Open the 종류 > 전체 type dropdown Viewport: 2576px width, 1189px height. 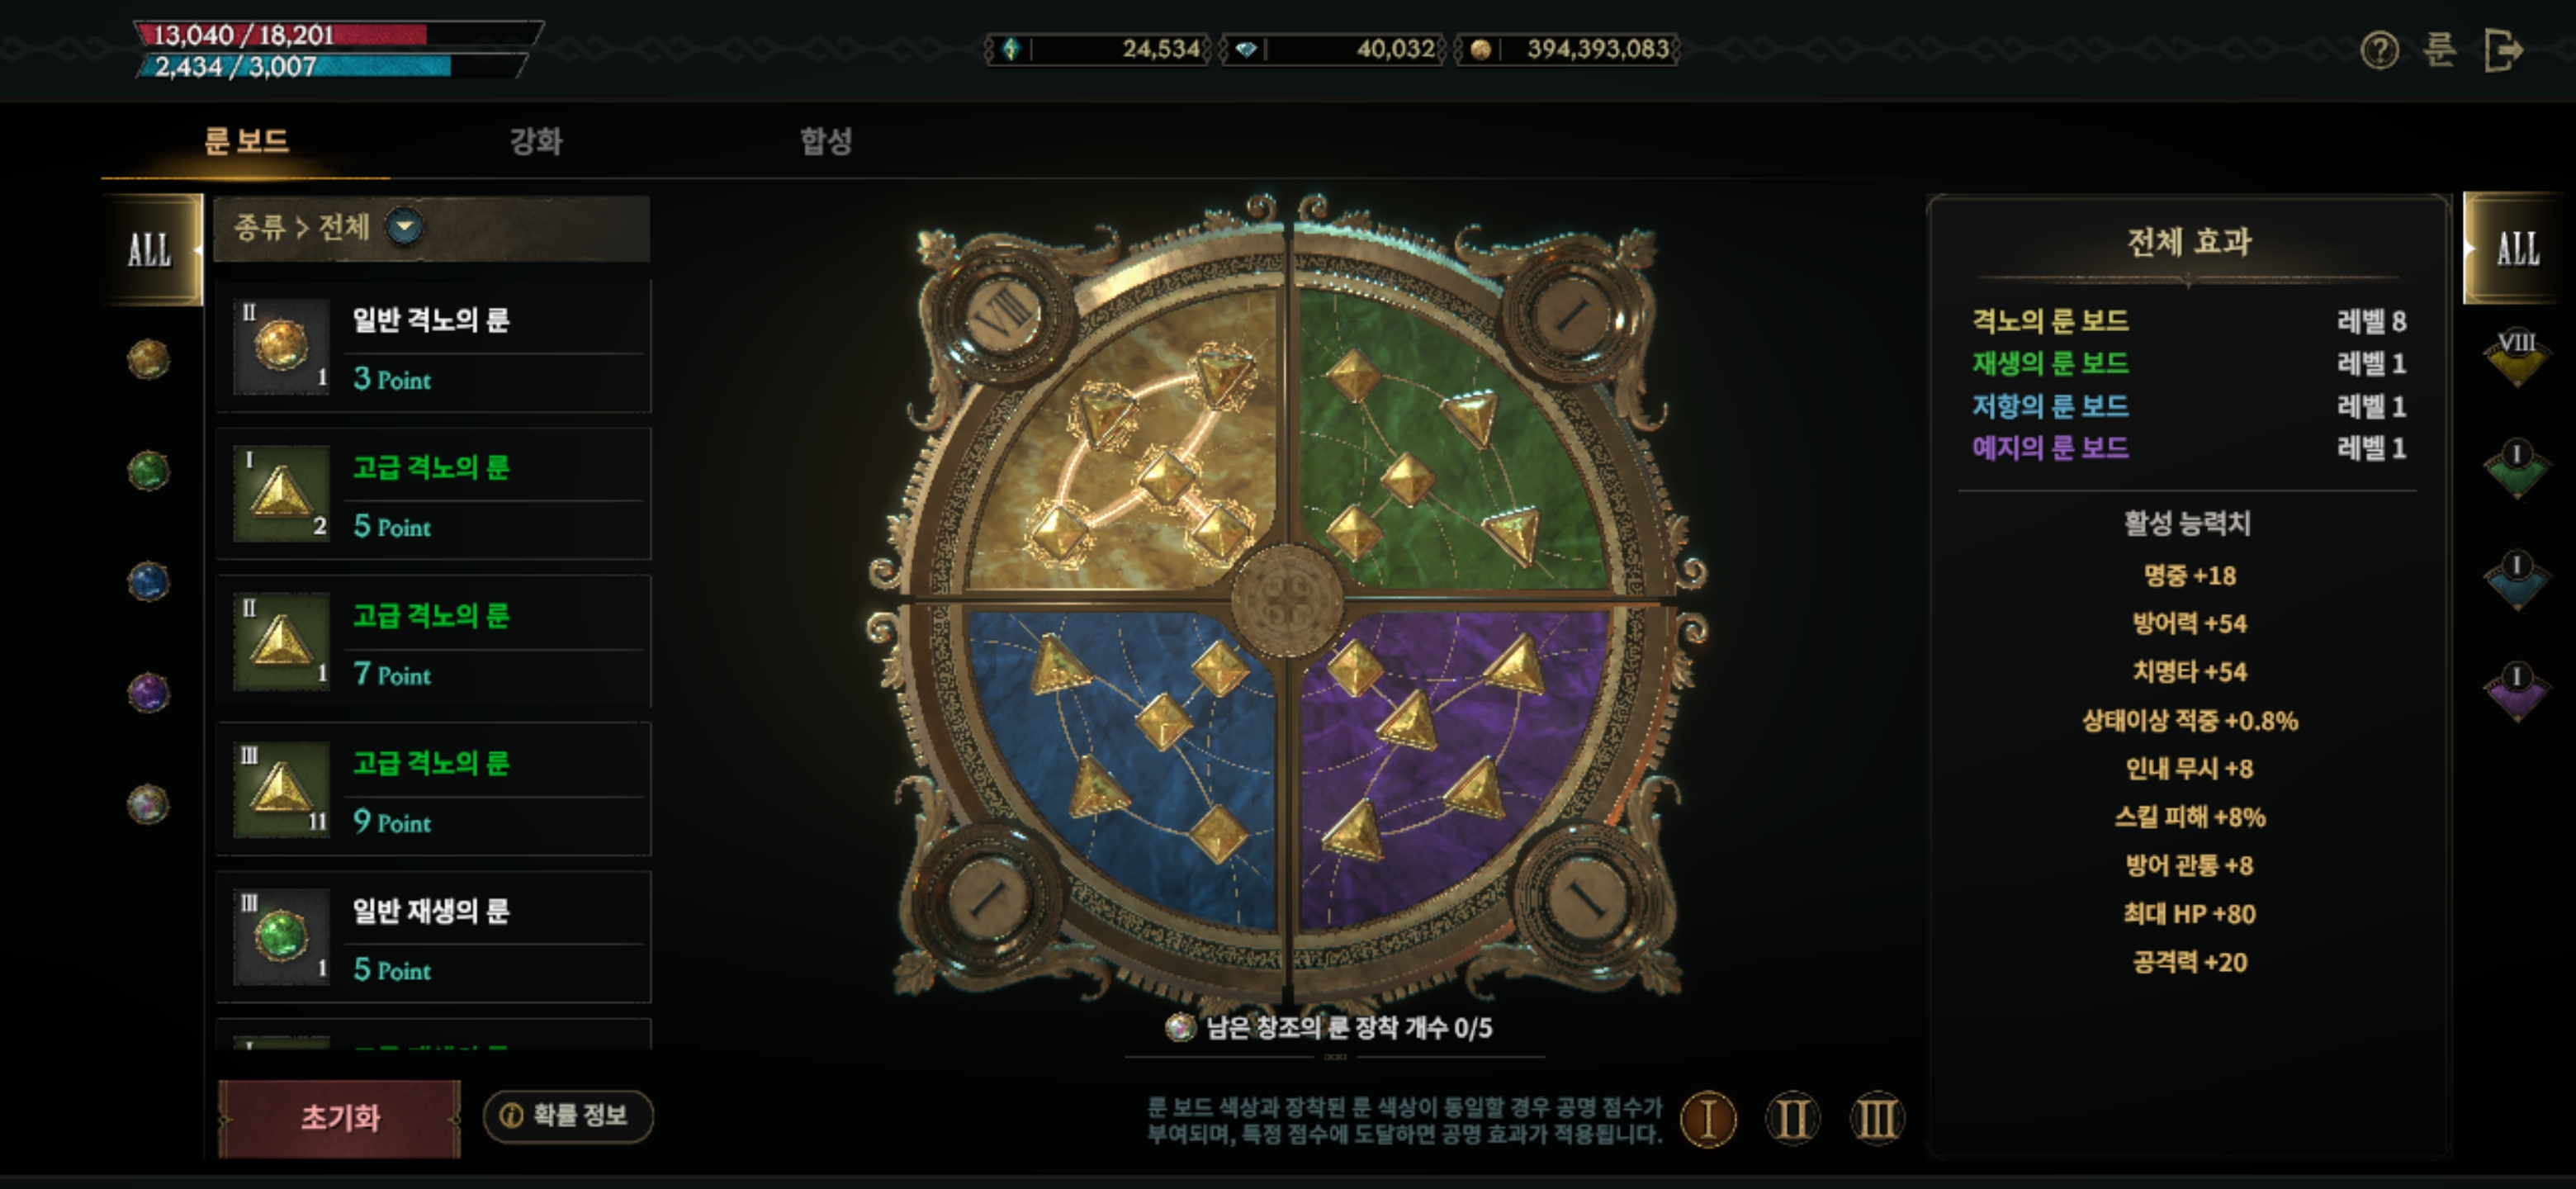404,226
